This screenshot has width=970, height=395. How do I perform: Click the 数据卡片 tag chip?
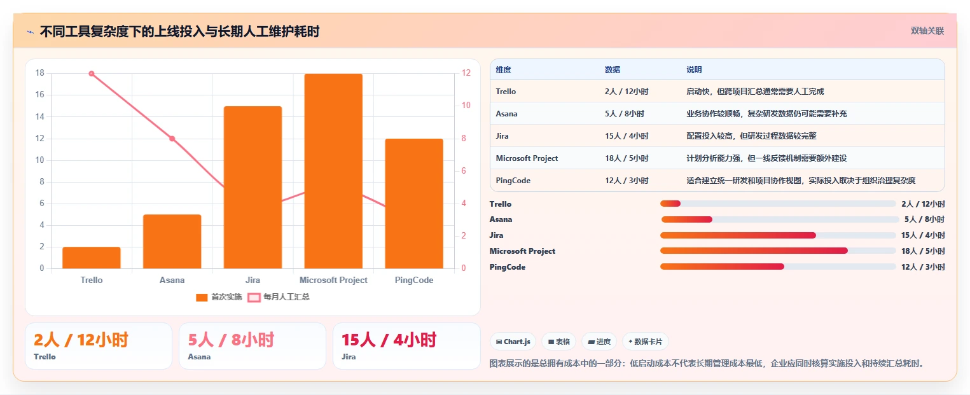coord(645,342)
